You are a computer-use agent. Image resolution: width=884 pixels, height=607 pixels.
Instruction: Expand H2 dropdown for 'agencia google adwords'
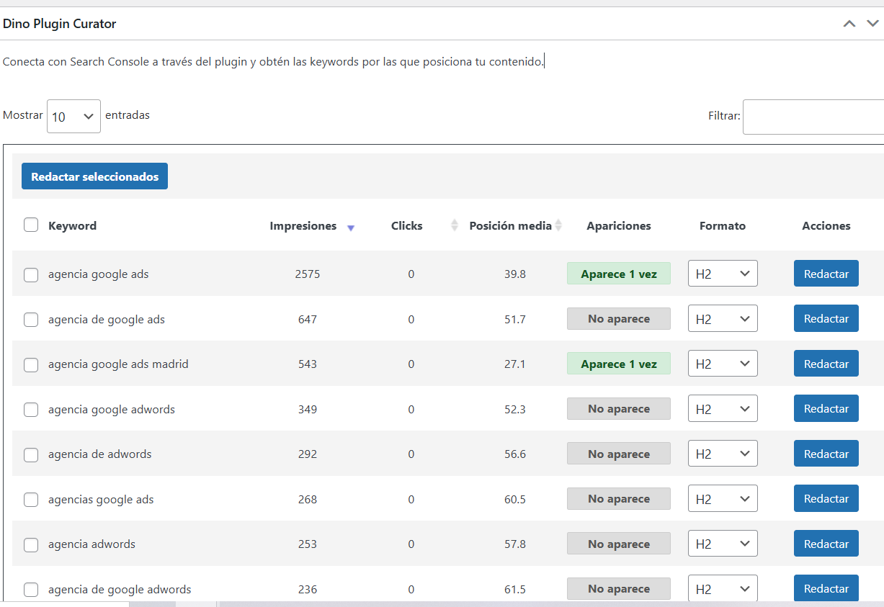(723, 409)
